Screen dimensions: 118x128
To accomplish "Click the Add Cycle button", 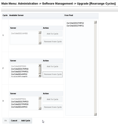I will point(26,121).
